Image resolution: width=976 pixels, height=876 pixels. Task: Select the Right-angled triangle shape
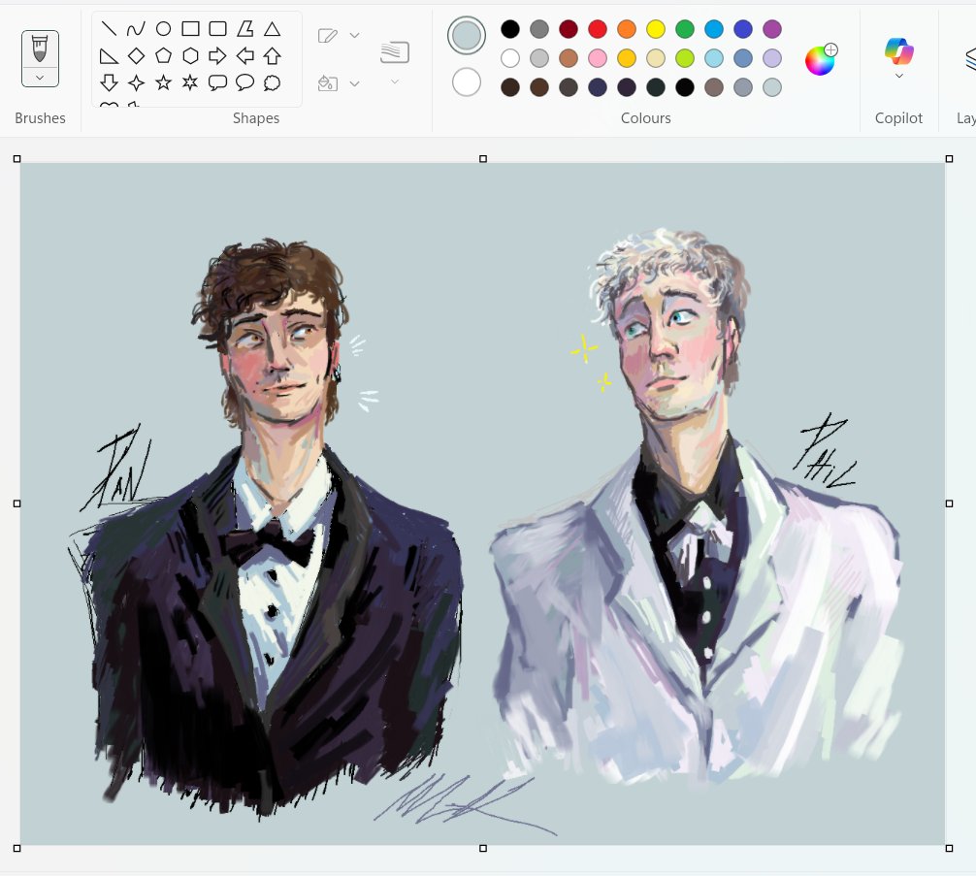coord(109,56)
